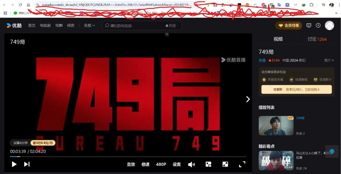Open the apps grid in bookmarks bar
This screenshot has height=174, width=341.
pyautogui.click(x=5, y=13)
